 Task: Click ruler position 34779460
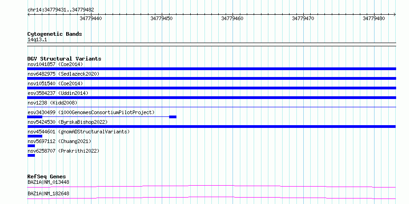tap(232, 18)
